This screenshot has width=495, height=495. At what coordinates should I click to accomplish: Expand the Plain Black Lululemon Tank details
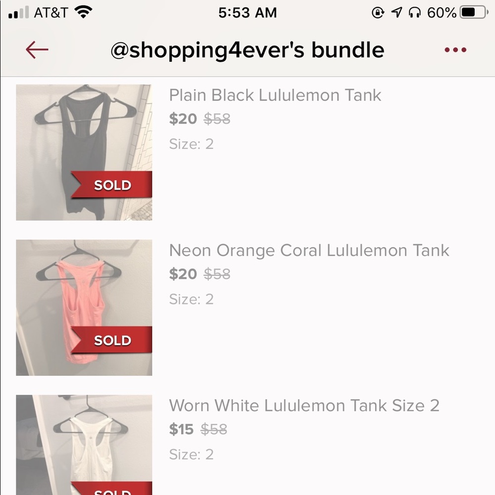point(275,95)
